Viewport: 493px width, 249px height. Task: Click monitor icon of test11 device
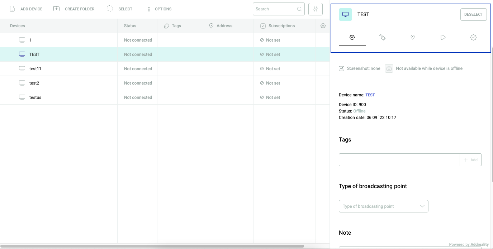tap(22, 69)
